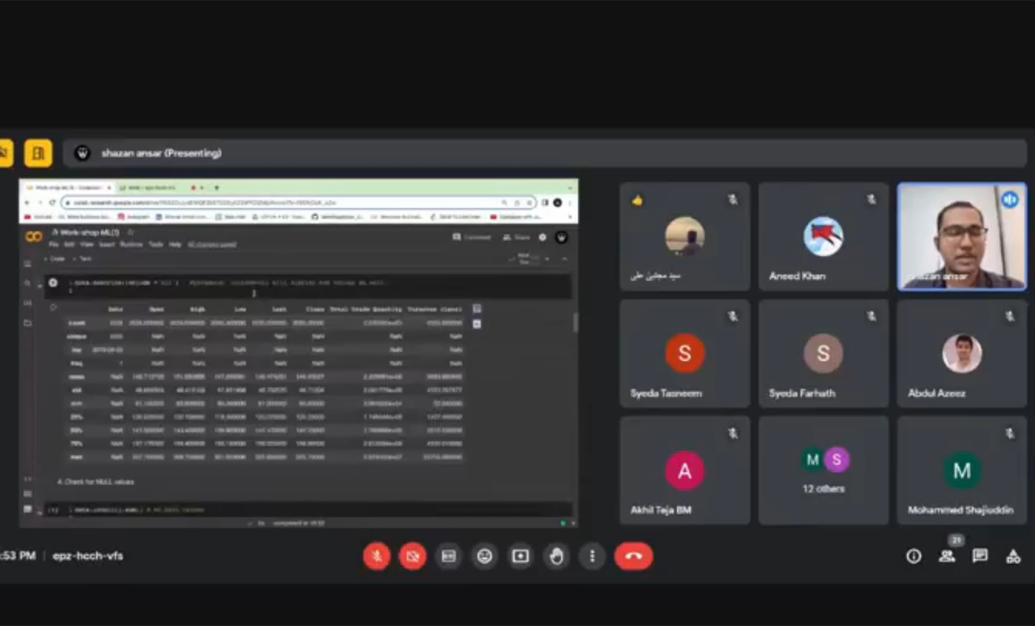The width and height of the screenshot is (1035, 626).
Task: Open the 12 others participants tile
Action: (823, 471)
